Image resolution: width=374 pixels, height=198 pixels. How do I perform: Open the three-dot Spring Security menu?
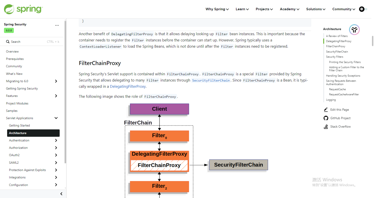click(x=57, y=25)
